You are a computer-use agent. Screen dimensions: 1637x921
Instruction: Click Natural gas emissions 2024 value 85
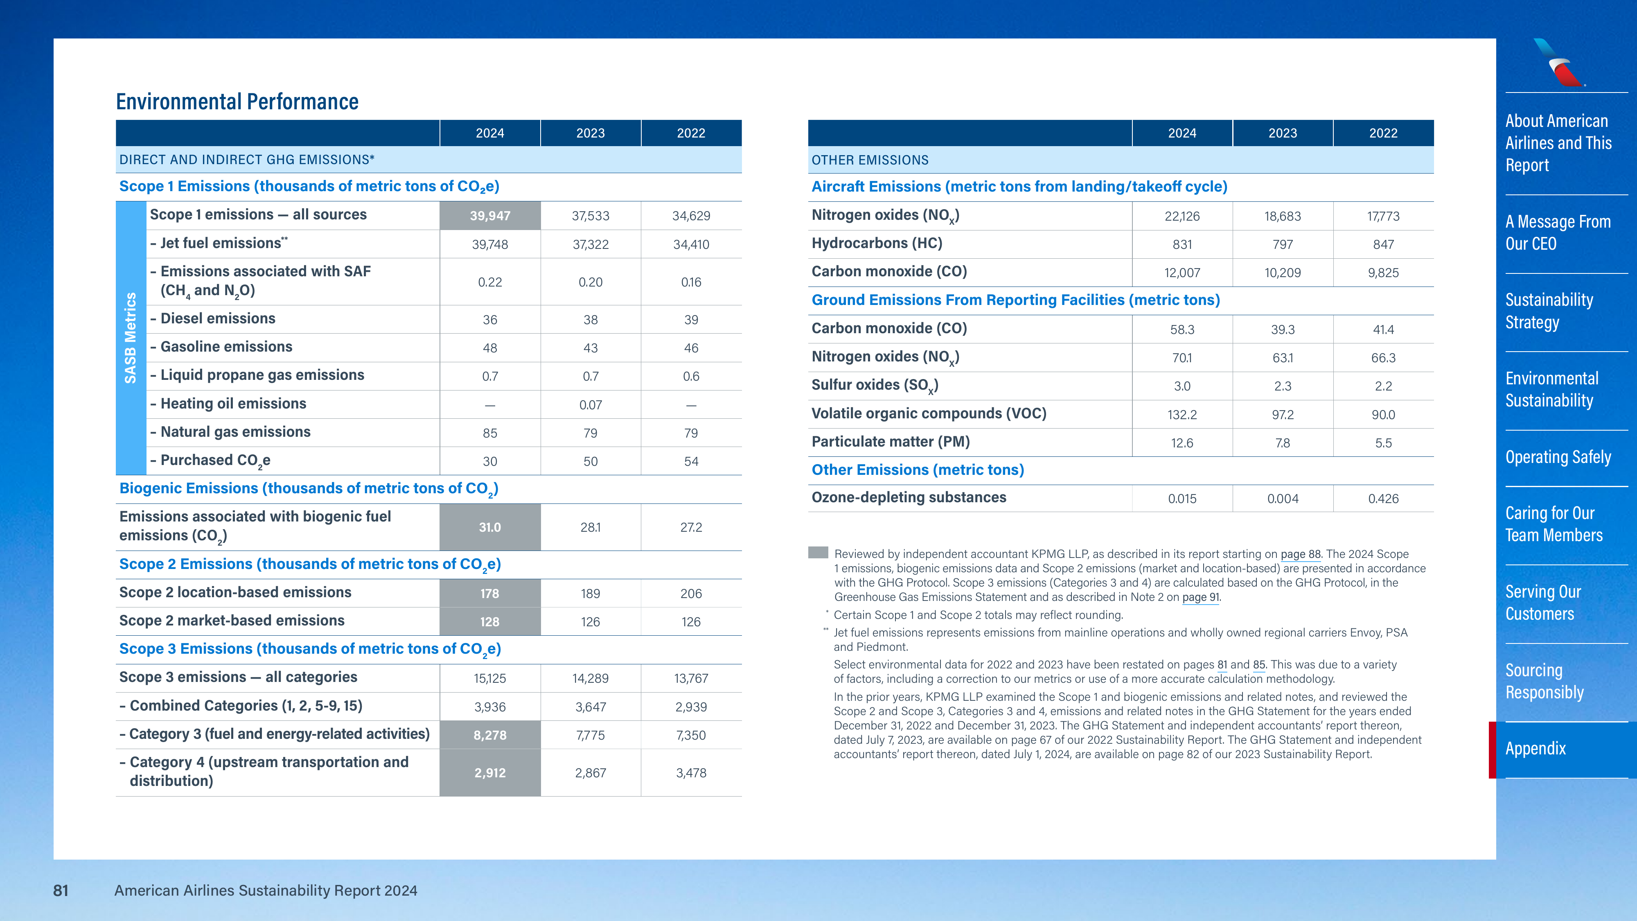pos(490,433)
